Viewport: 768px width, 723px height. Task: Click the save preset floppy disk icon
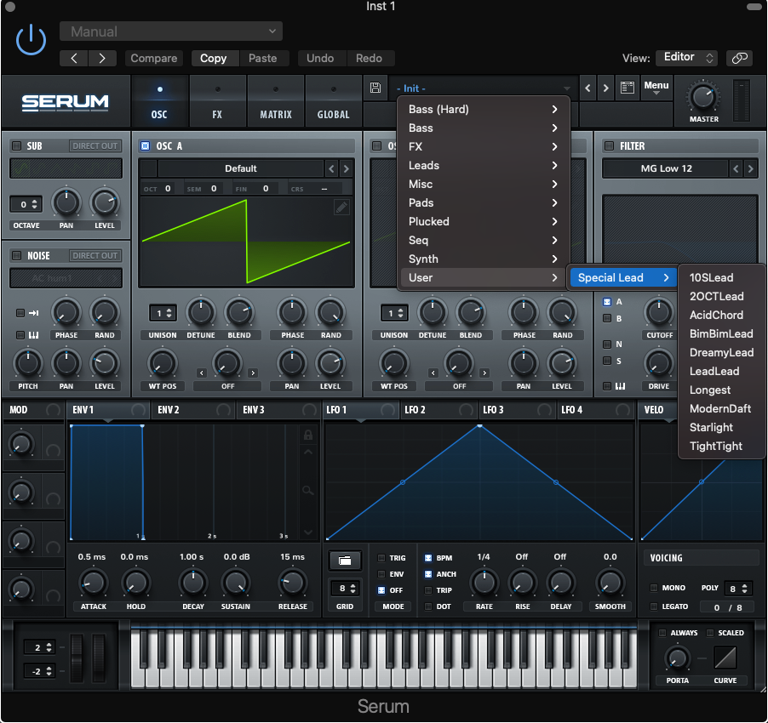click(x=375, y=88)
